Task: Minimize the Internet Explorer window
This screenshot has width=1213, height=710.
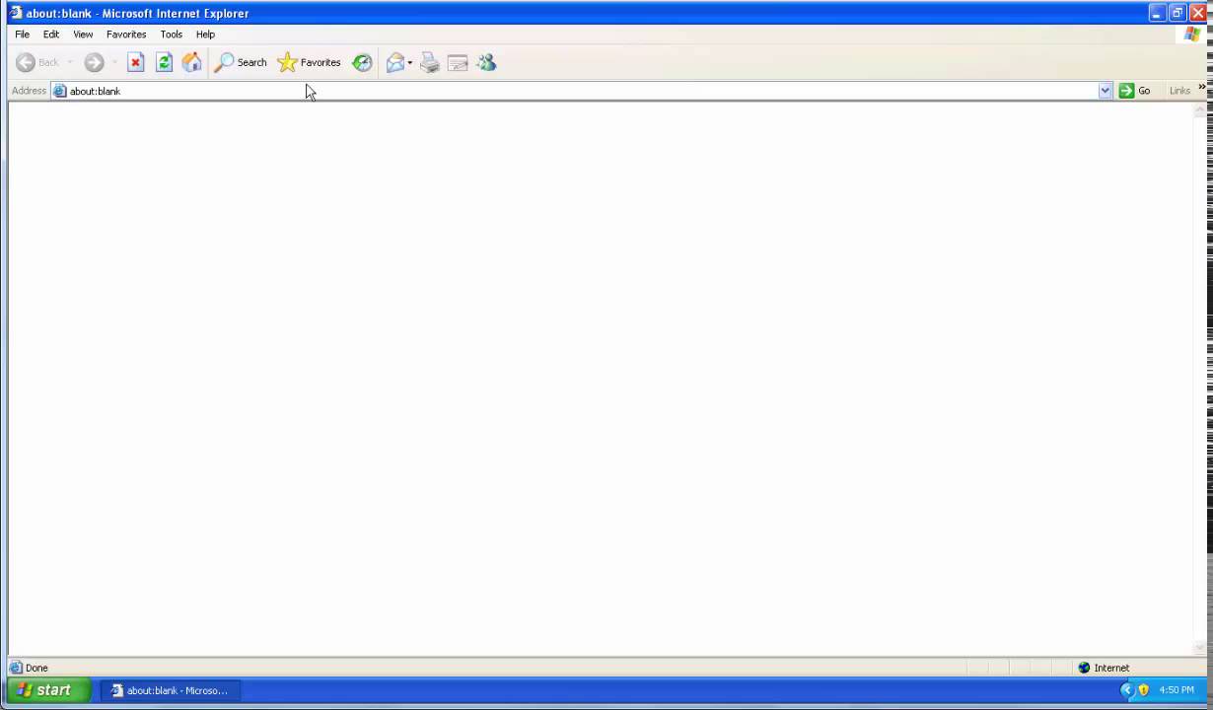Action: (x=1157, y=13)
